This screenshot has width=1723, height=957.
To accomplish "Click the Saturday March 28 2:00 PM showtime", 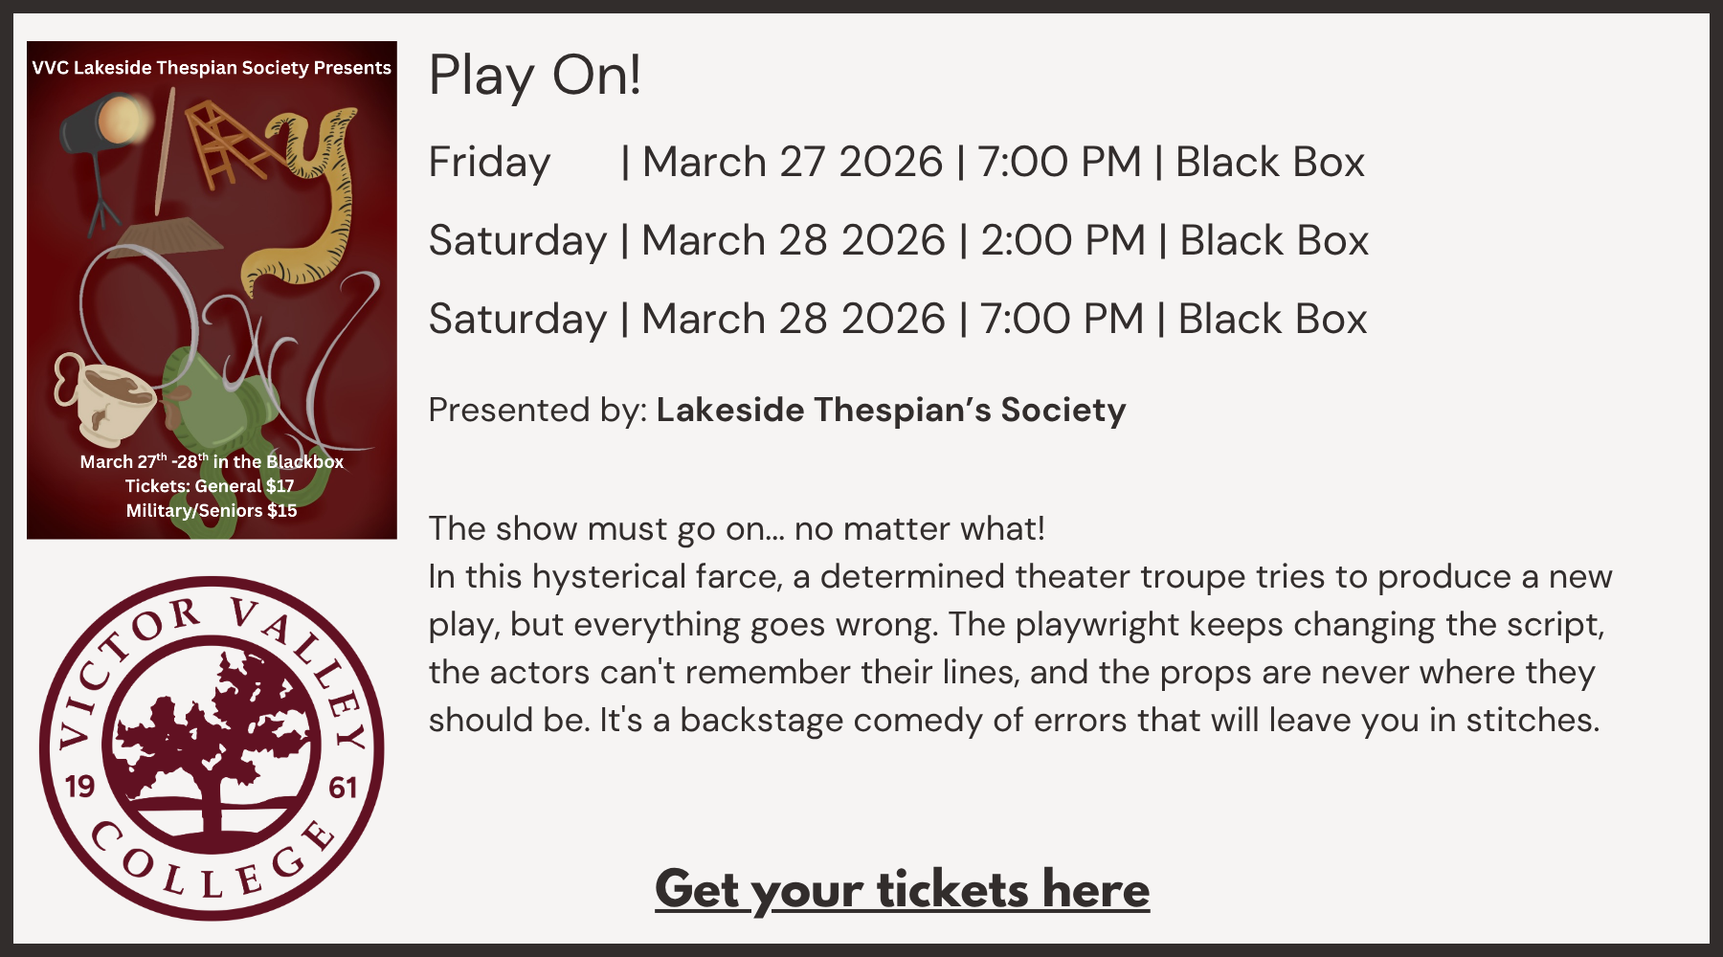I will 898,240.
